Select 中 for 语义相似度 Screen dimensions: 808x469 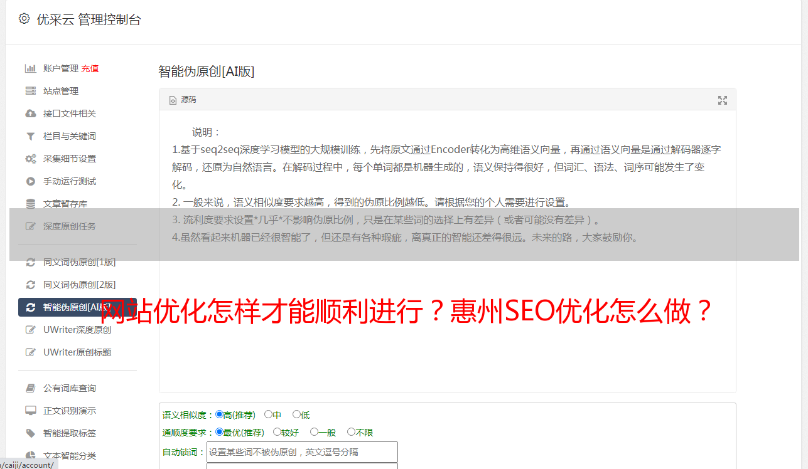click(268, 414)
